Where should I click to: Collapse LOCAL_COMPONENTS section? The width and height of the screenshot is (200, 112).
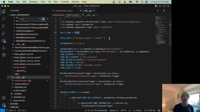point(20,15)
